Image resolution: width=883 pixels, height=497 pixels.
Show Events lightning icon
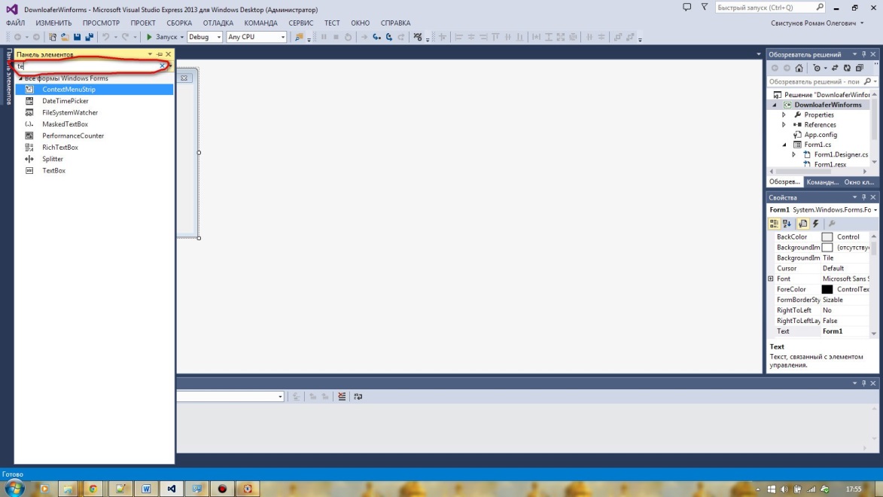pos(816,224)
